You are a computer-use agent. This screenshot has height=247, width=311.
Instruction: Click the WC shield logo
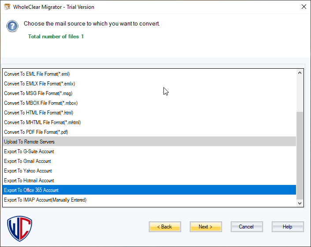coord(20,228)
